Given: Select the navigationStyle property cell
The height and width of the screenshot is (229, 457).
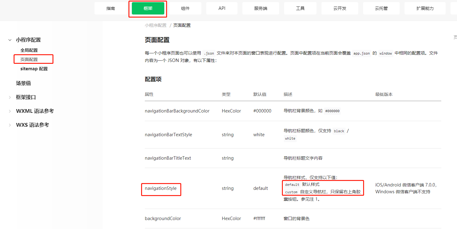Looking at the screenshot, I should [161, 188].
